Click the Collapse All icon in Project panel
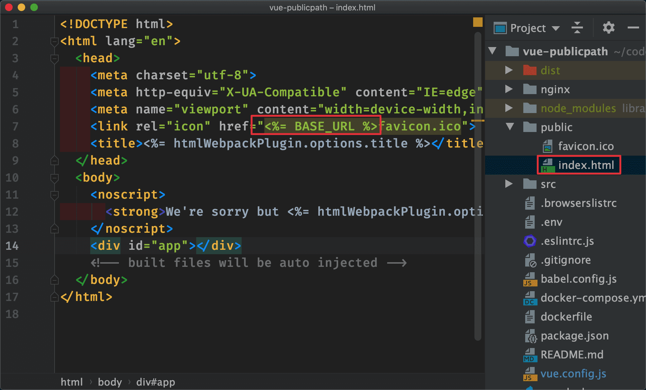This screenshot has height=390, width=646. tap(577, 28)
